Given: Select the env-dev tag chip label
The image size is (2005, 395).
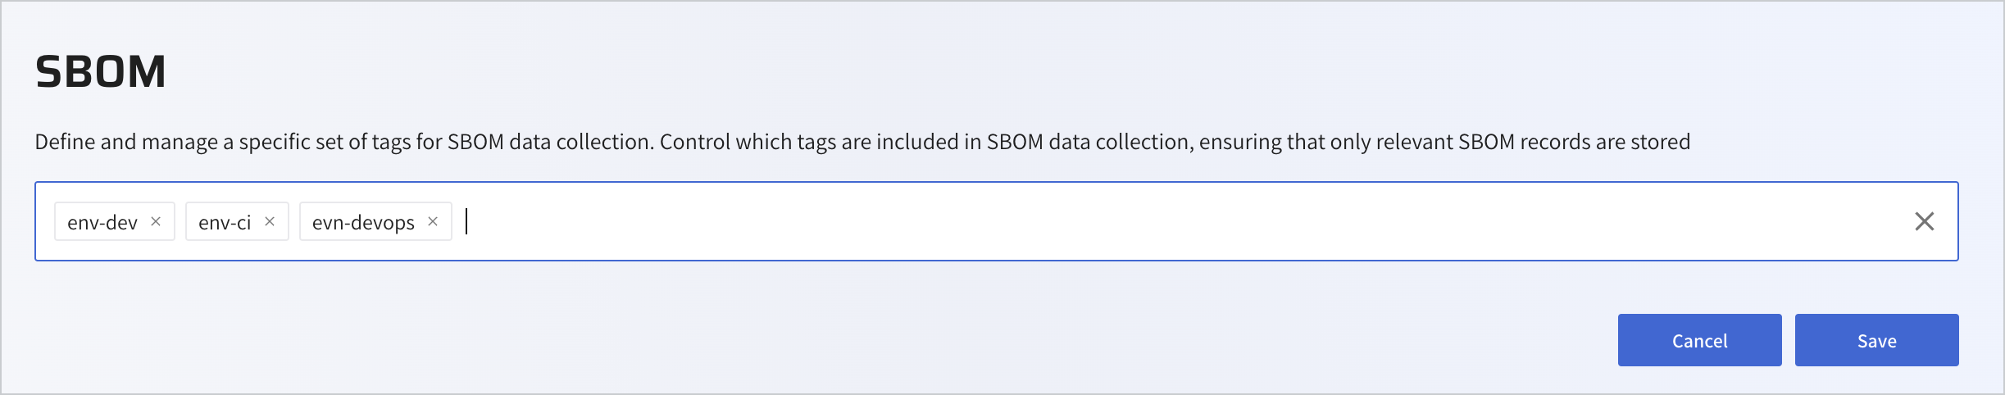Looking at the screenshot, I should click(x=102, y=222).
